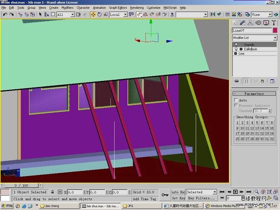The height and width of the screenshot is (210, 280).
Task: Toggle the Prevent Indirect checkbox
Action: pyautogui.click(x=236, y=106)
